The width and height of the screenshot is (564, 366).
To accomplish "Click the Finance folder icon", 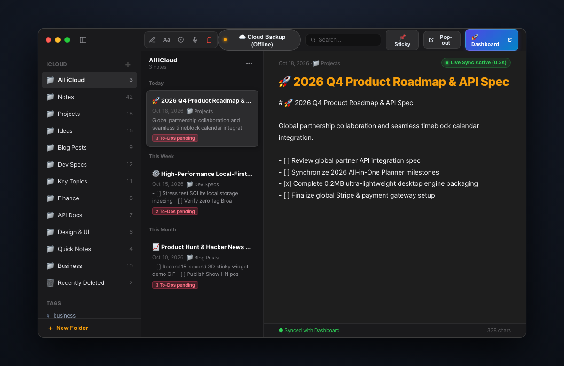I will 50,198.
